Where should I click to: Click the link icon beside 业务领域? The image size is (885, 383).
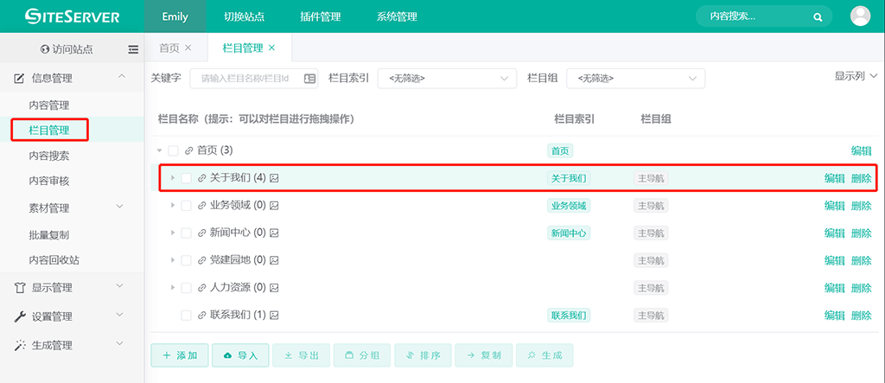tap(202, 206)
